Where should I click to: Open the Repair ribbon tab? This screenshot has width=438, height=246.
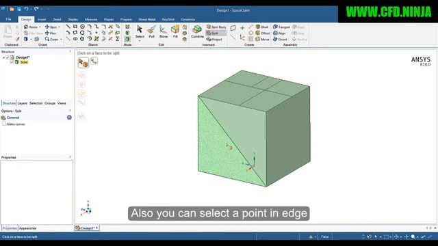pos(109,20)
